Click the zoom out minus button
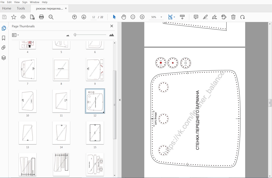The height and width of the screenshot is (178, 272). click(133, 17)
